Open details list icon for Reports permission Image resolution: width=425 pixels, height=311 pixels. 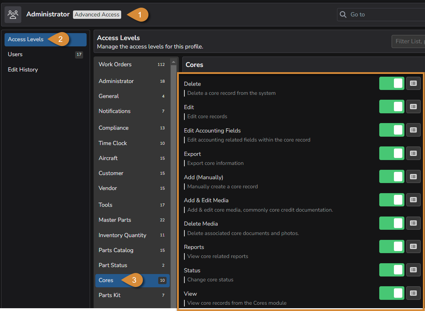[413, 246]
